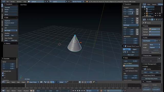
Task: Toggle constraint axis X checkbox
Action: point(3,73)
